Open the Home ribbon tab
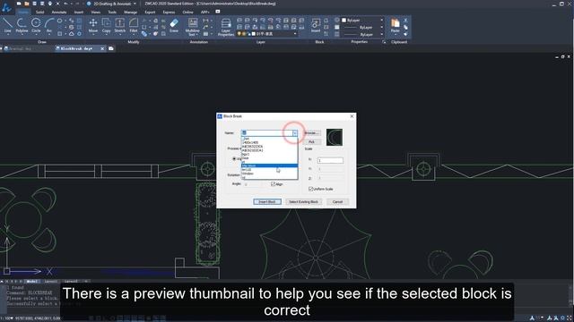This screenshot has height=322, width=574. coord(23,12)
